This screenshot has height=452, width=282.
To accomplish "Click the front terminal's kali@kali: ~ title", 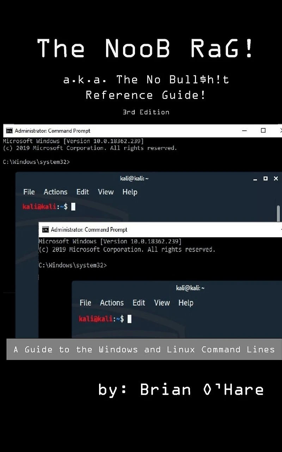I will point(190,288).
